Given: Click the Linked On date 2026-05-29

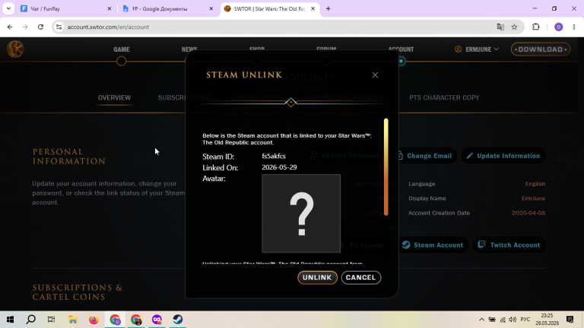Looking at the screenshot, I should point(279,167).
